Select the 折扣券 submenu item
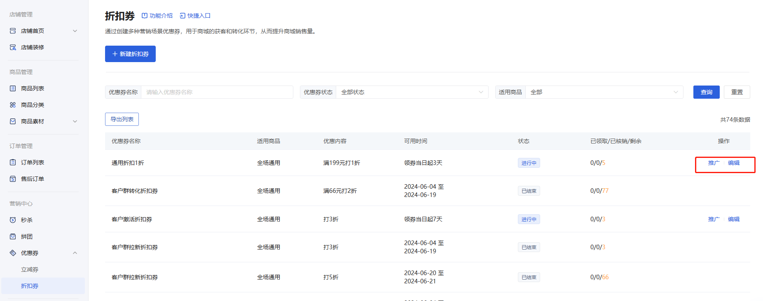This screenshot has width=763, height=301. pyautogui.click(x=43, y=286)
